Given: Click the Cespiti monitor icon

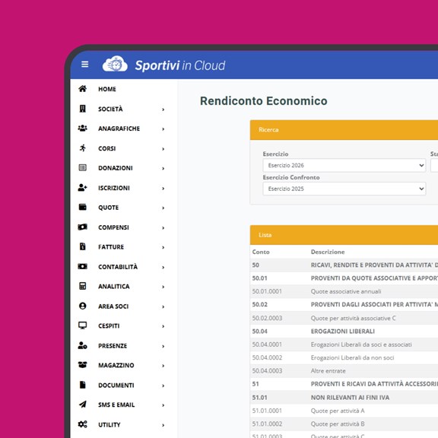Looking at the screenshot, I should coord(82,325).
